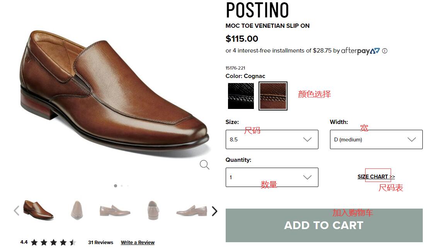Open the Size dropdown showing 8.5
The image size is (439, 248).
click(272, 139)
